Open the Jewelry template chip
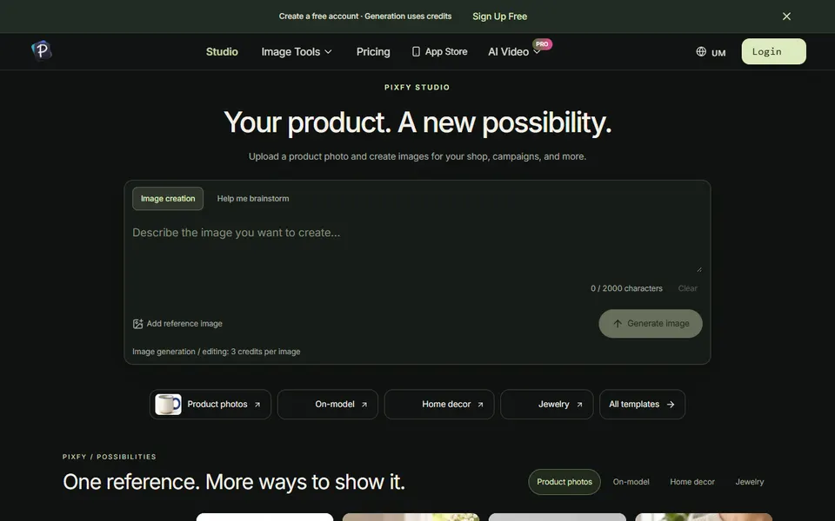This screenshot has height=521, width=835. point(547,405)
